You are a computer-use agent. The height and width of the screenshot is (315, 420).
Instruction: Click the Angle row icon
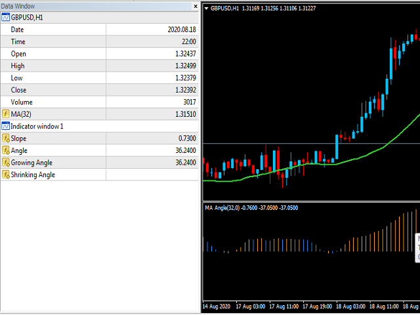click(6, 150)
